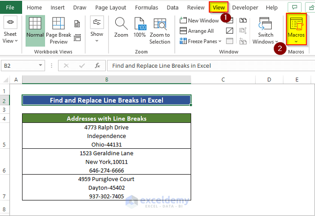Switch to the Data tab
Screen dimensions: 315x216
(x=172, y=8)
